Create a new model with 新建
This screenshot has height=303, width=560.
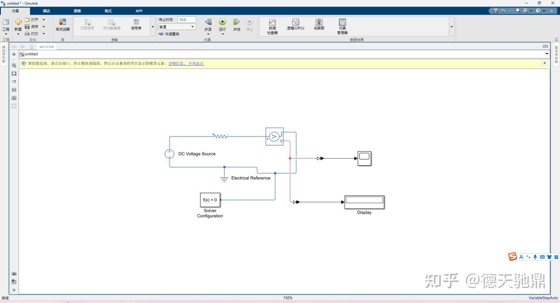[x=18, y=24]
